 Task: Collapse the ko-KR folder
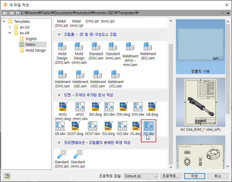10,33
